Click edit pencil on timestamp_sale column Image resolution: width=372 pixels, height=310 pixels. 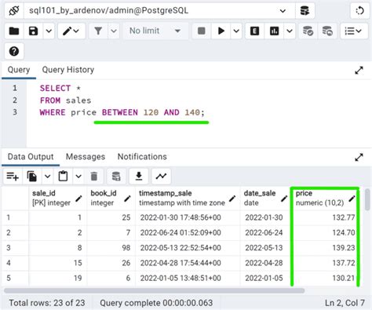pyautogui.click(x=232, y=199)
